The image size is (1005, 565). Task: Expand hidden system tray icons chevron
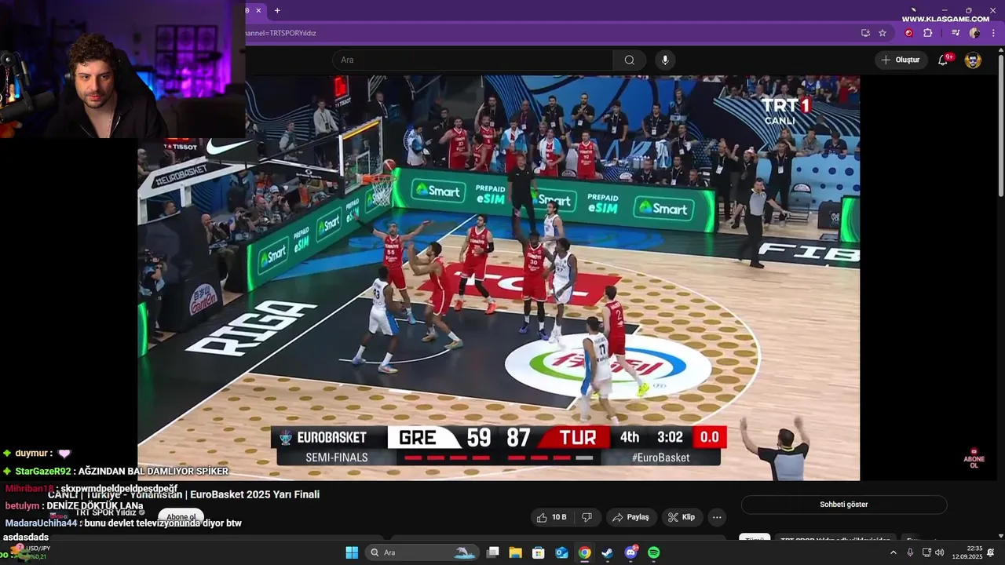(893, 552)
